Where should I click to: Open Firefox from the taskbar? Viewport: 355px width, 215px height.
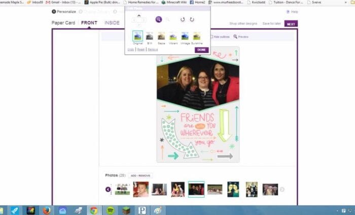[47, 210]
